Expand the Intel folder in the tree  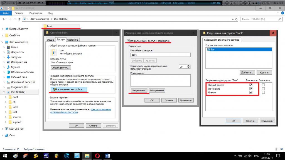tap(6, 107)
